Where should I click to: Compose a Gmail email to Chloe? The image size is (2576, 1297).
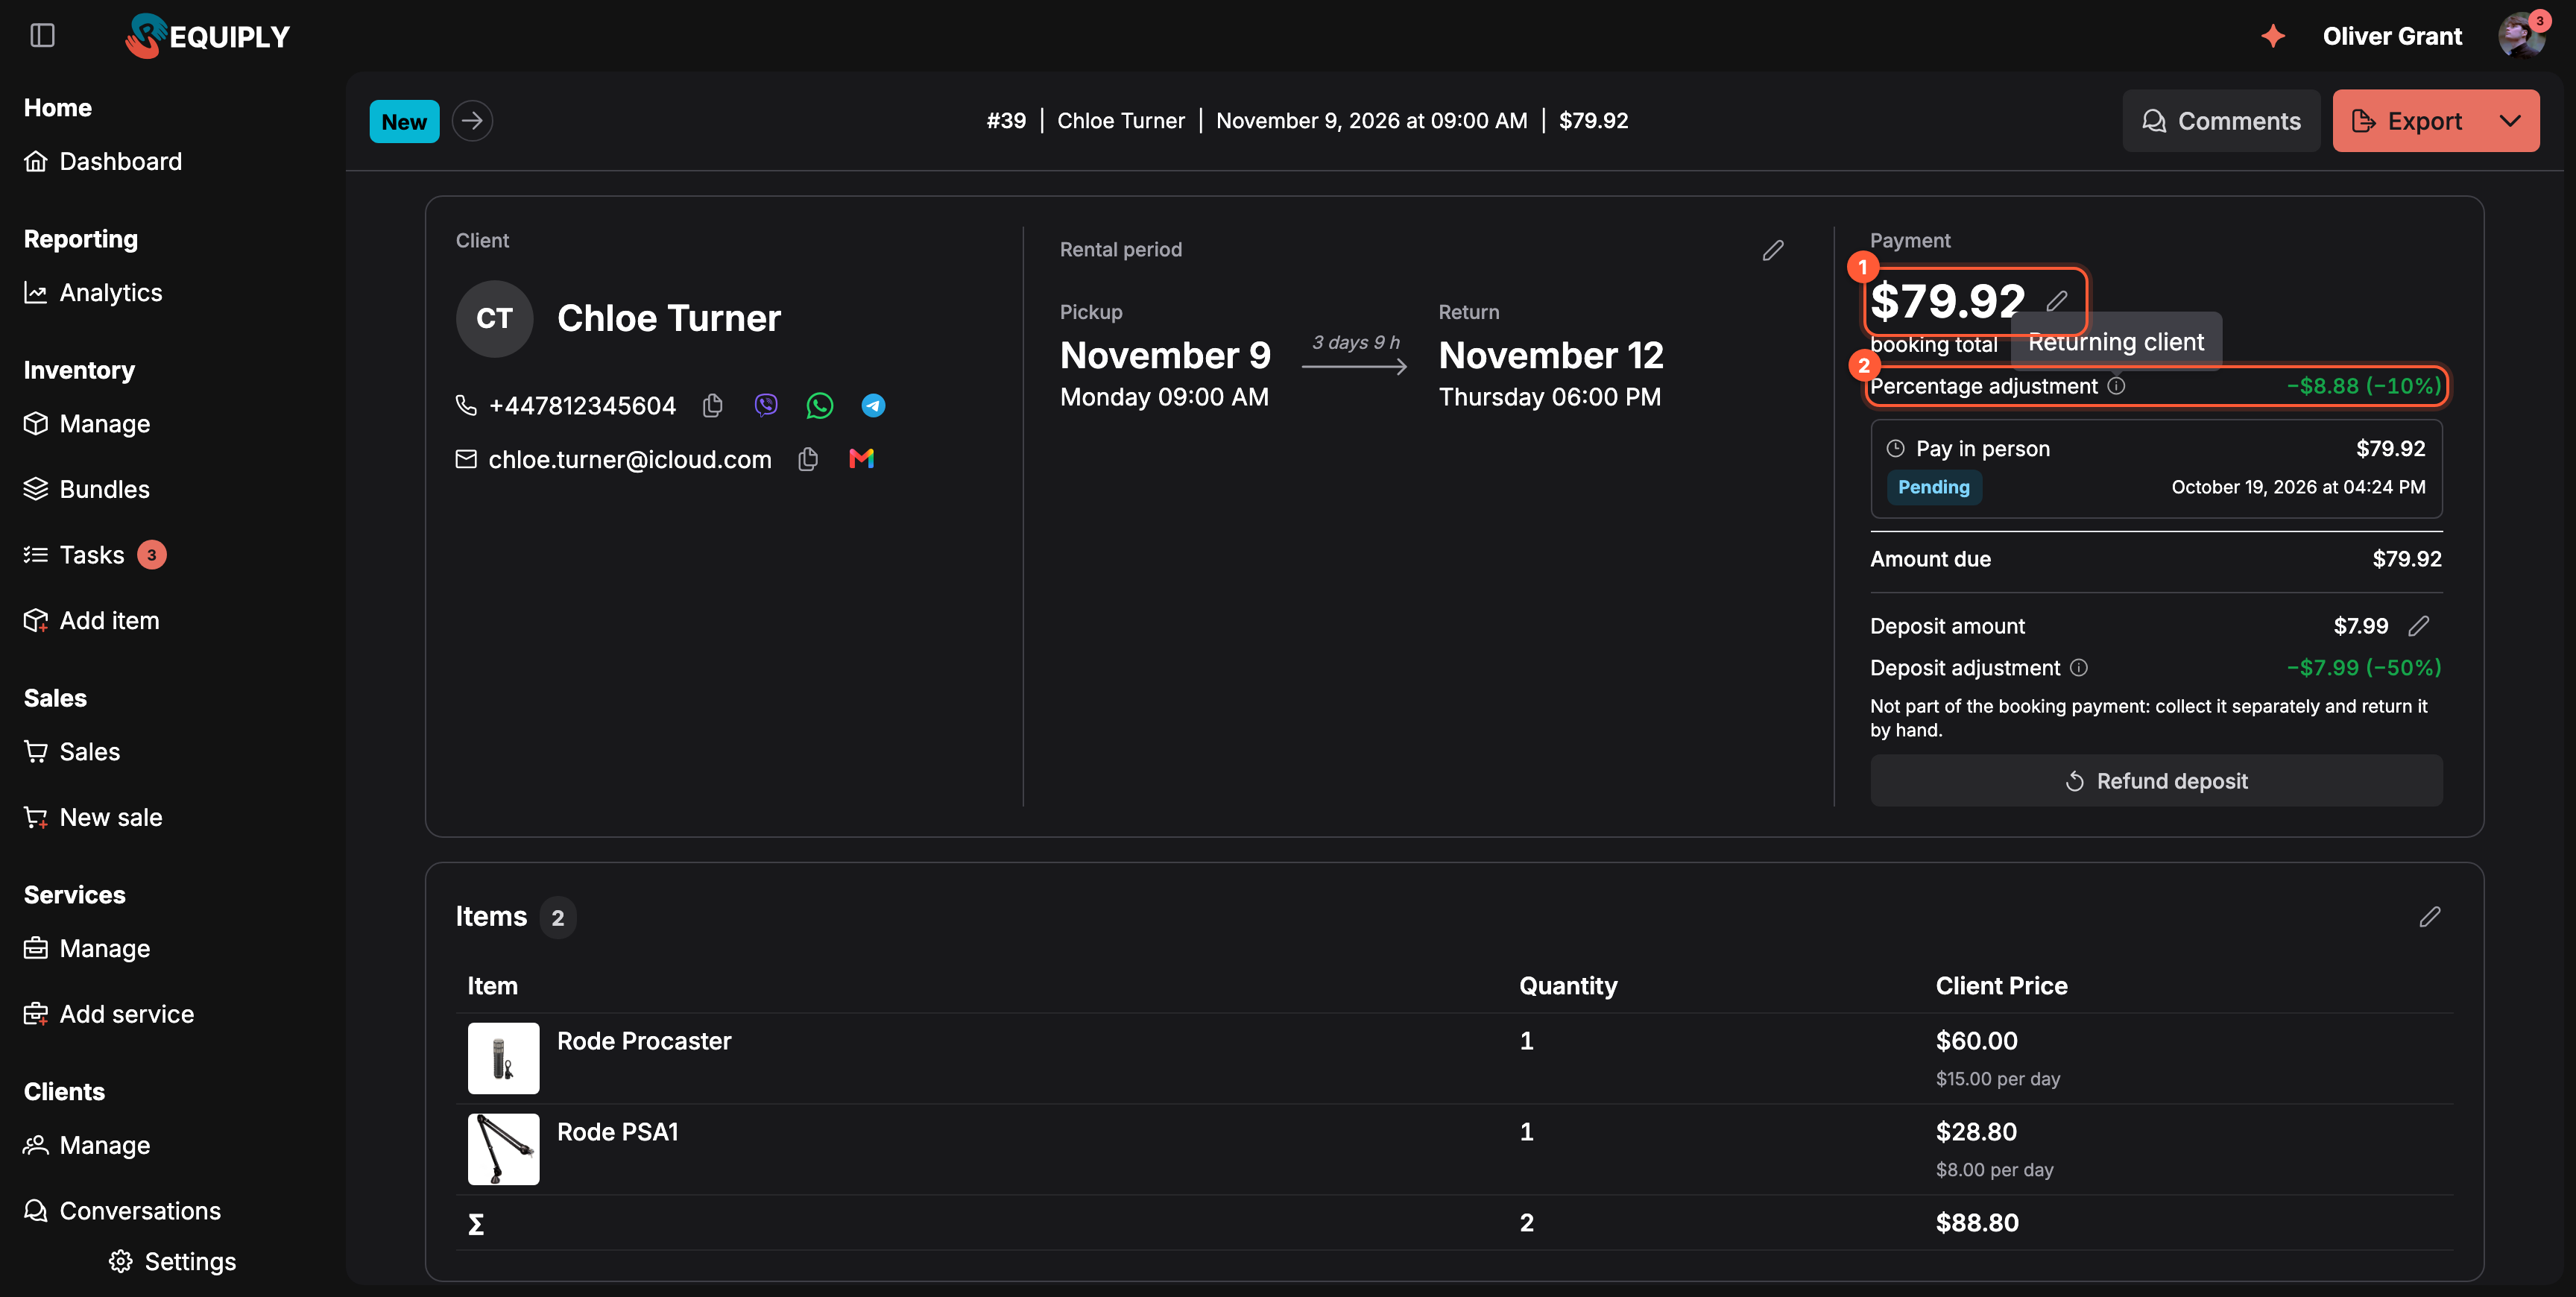[861, 459]
